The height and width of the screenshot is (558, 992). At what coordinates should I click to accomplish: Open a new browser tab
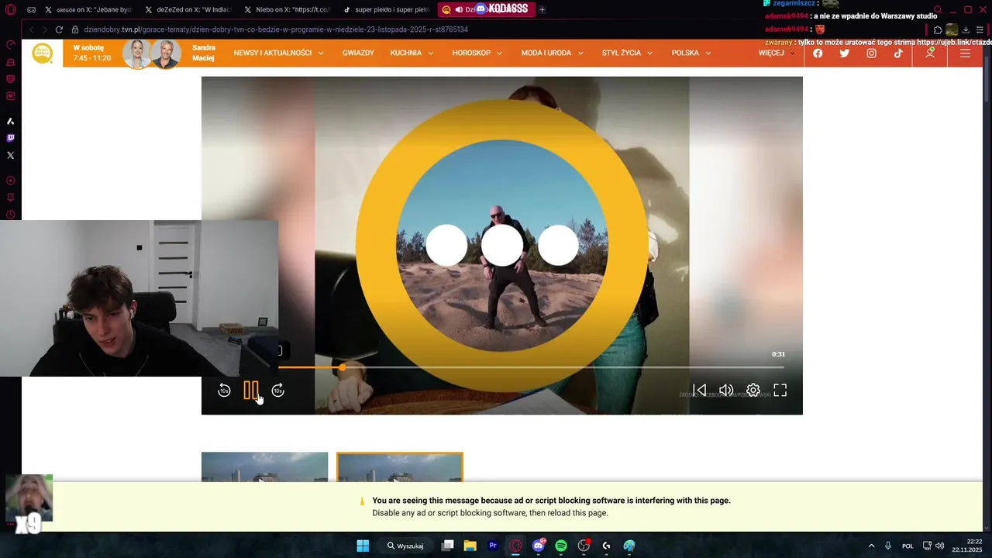[x=542, y=9]
